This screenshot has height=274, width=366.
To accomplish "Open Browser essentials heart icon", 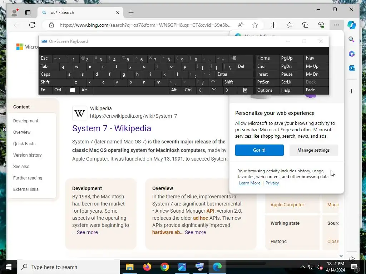I will pyautogui.click(x=321, y=25).
